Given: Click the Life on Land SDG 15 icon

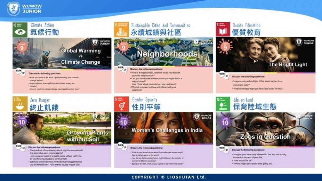Looking at the screenshot, I should point(223,104).
